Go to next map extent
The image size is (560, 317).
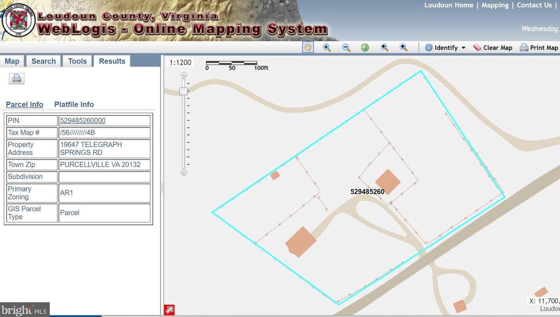[403, 47]
